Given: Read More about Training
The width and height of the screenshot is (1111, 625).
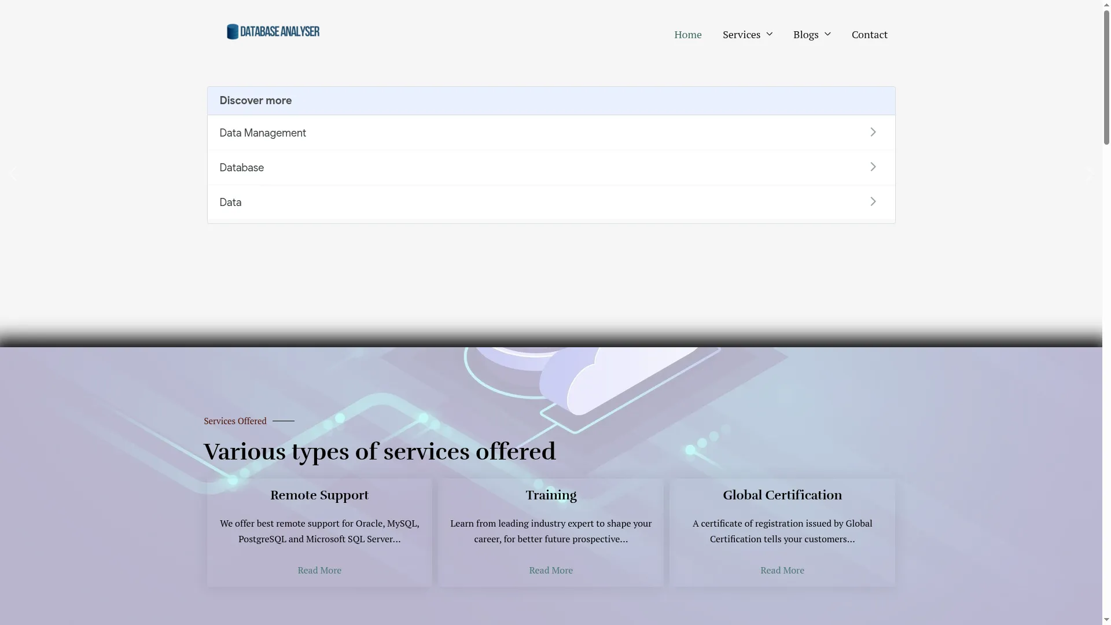Looking at the screenshot, I should [551, 570].
